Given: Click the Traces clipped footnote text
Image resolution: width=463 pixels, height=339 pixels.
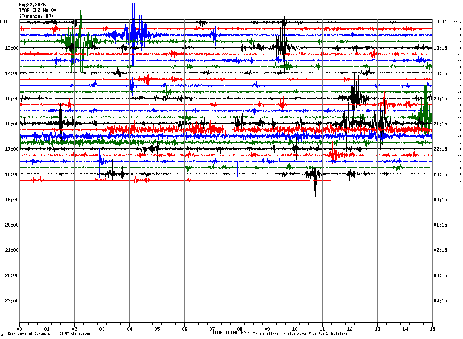Looking at the screenshot, I should (300, 334).
